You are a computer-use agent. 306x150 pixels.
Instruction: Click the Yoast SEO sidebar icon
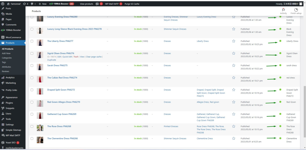pyautogui.click(x=3, y=143)
